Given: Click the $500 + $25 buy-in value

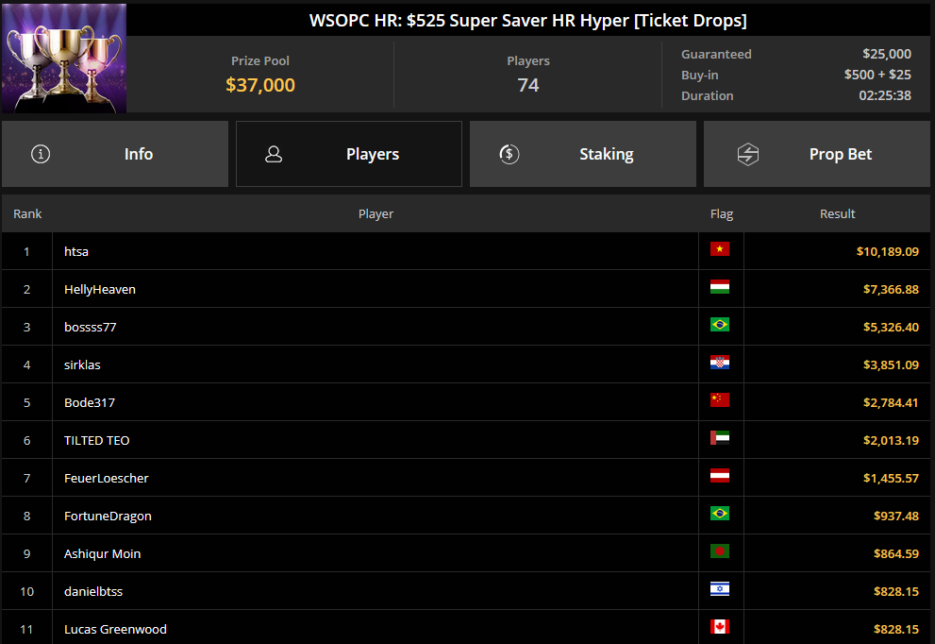Looking at the screenshot, I should pos(877,75).
